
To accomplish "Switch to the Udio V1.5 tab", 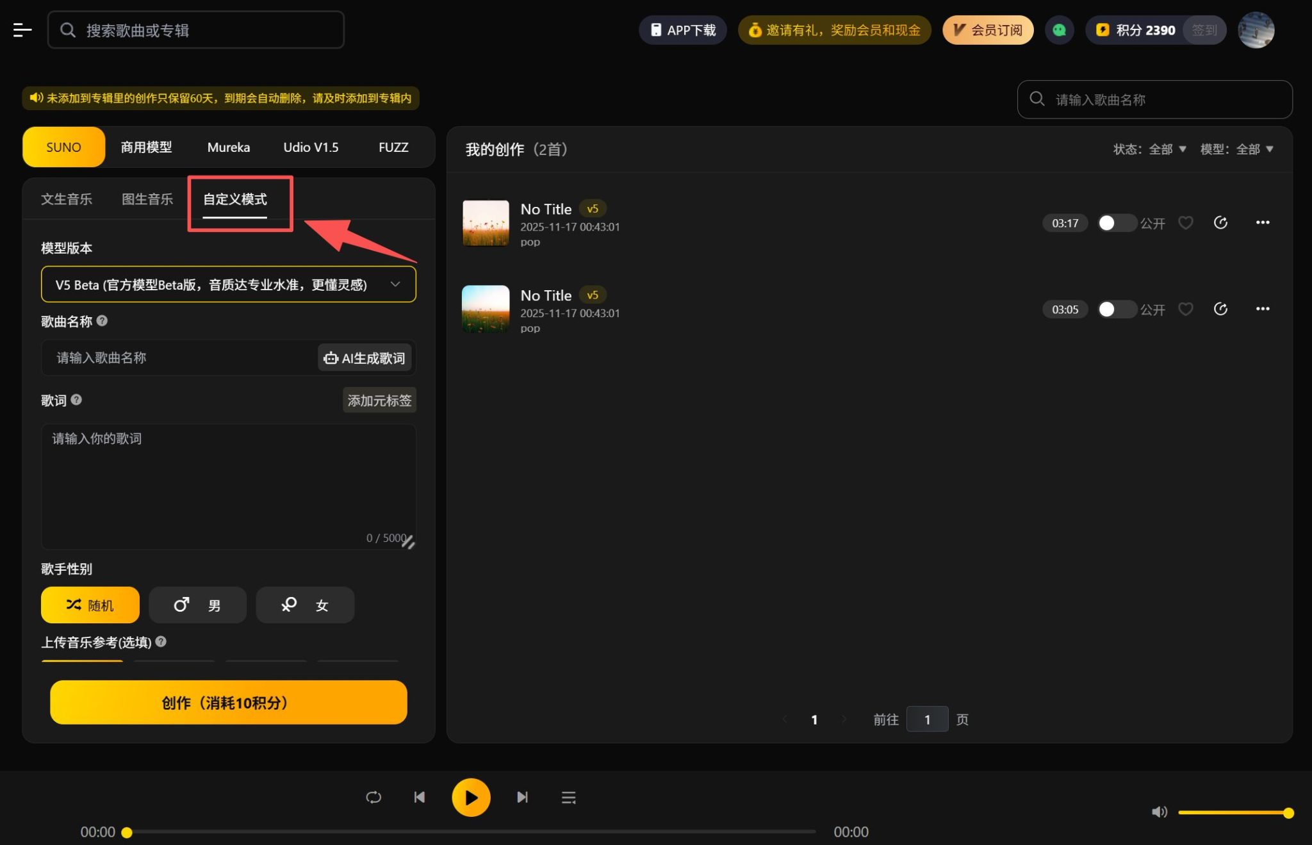I will [x=311, y=147].
